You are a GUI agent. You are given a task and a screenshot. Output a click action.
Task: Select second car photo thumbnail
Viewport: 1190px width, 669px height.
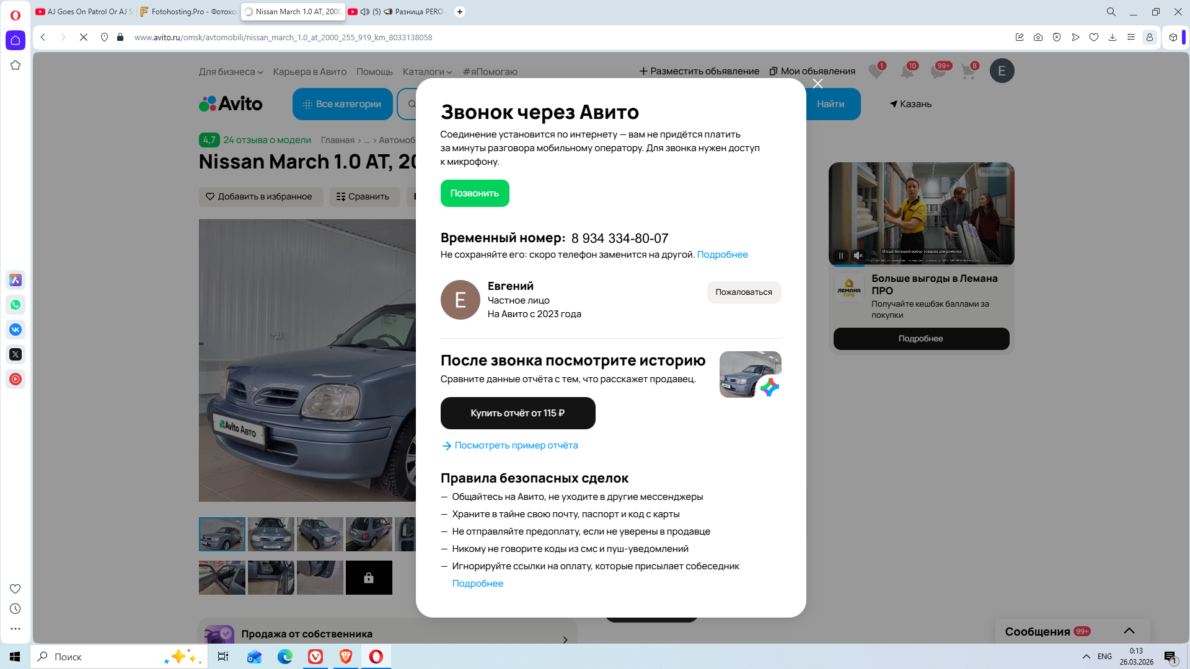[x=271, y=534]
